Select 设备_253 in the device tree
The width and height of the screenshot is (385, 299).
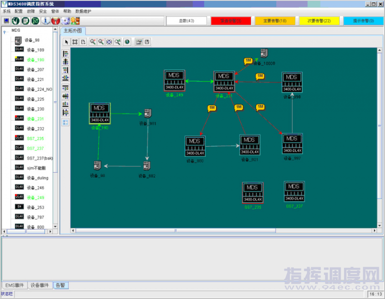[x=36, y=207]
